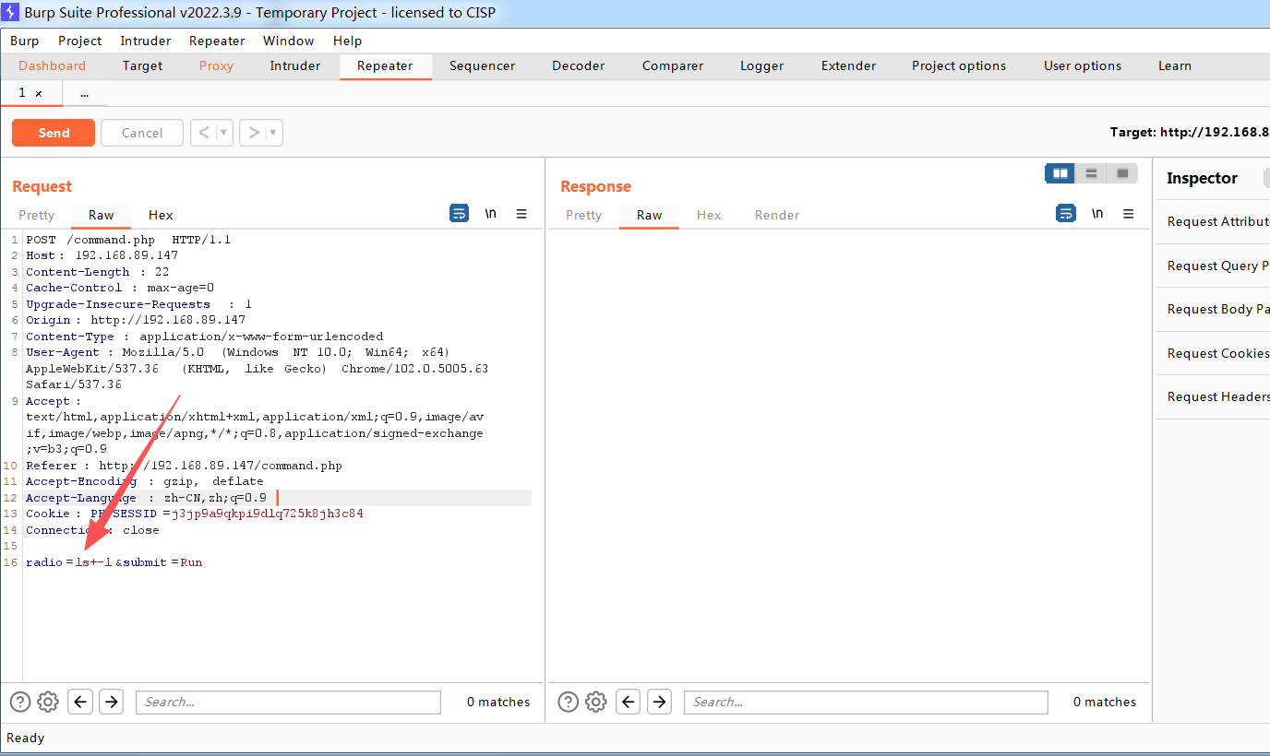Switch to the Logger tab

click(762, 65)
